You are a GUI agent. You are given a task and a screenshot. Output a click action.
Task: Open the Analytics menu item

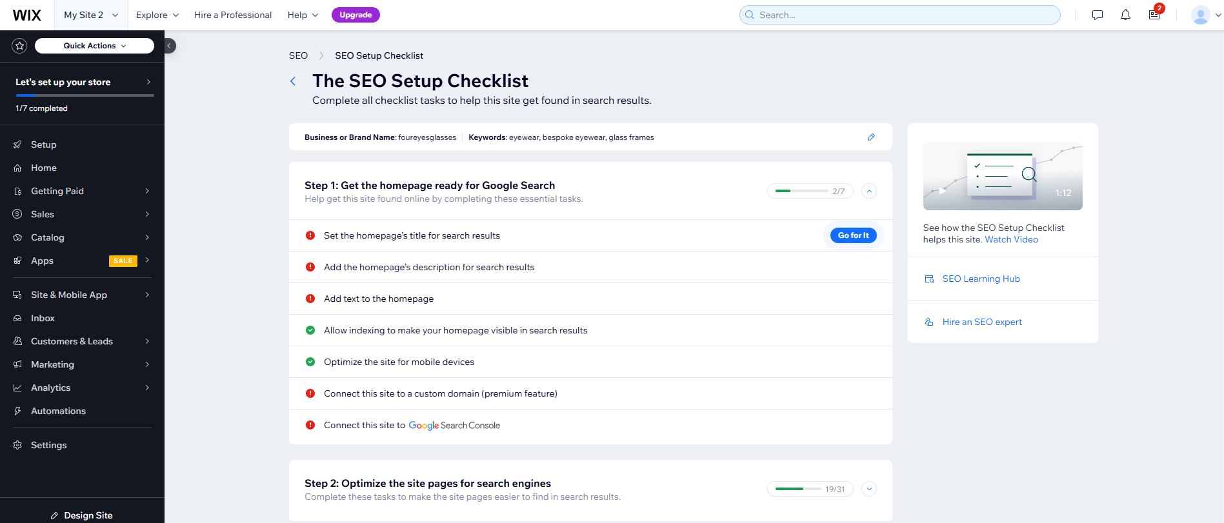pyautogui.click(x=82, y=388)
